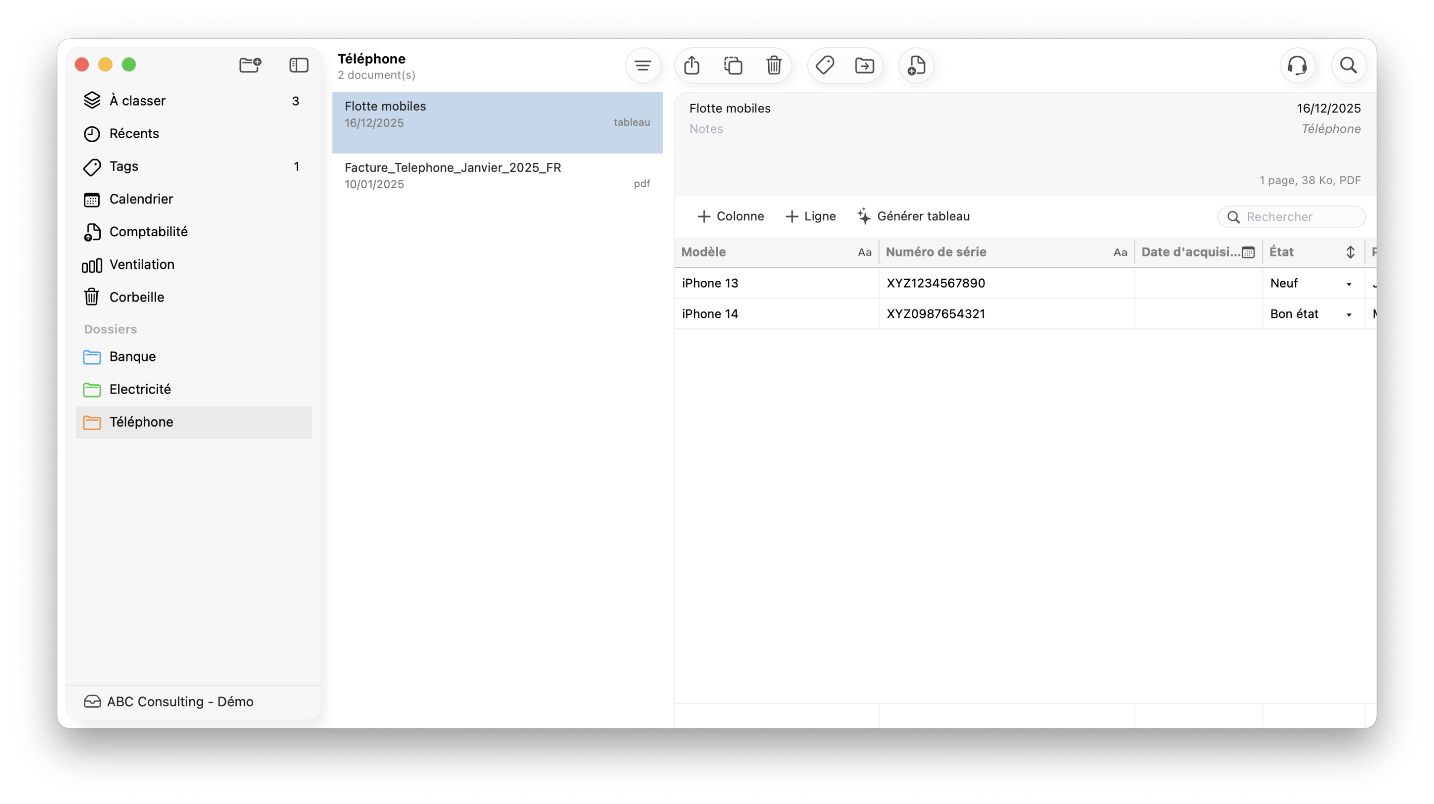This screenshot has width=1434, height=804.
Task: Toggle the sidebar visibility
Action: click(x=299, y=65)
